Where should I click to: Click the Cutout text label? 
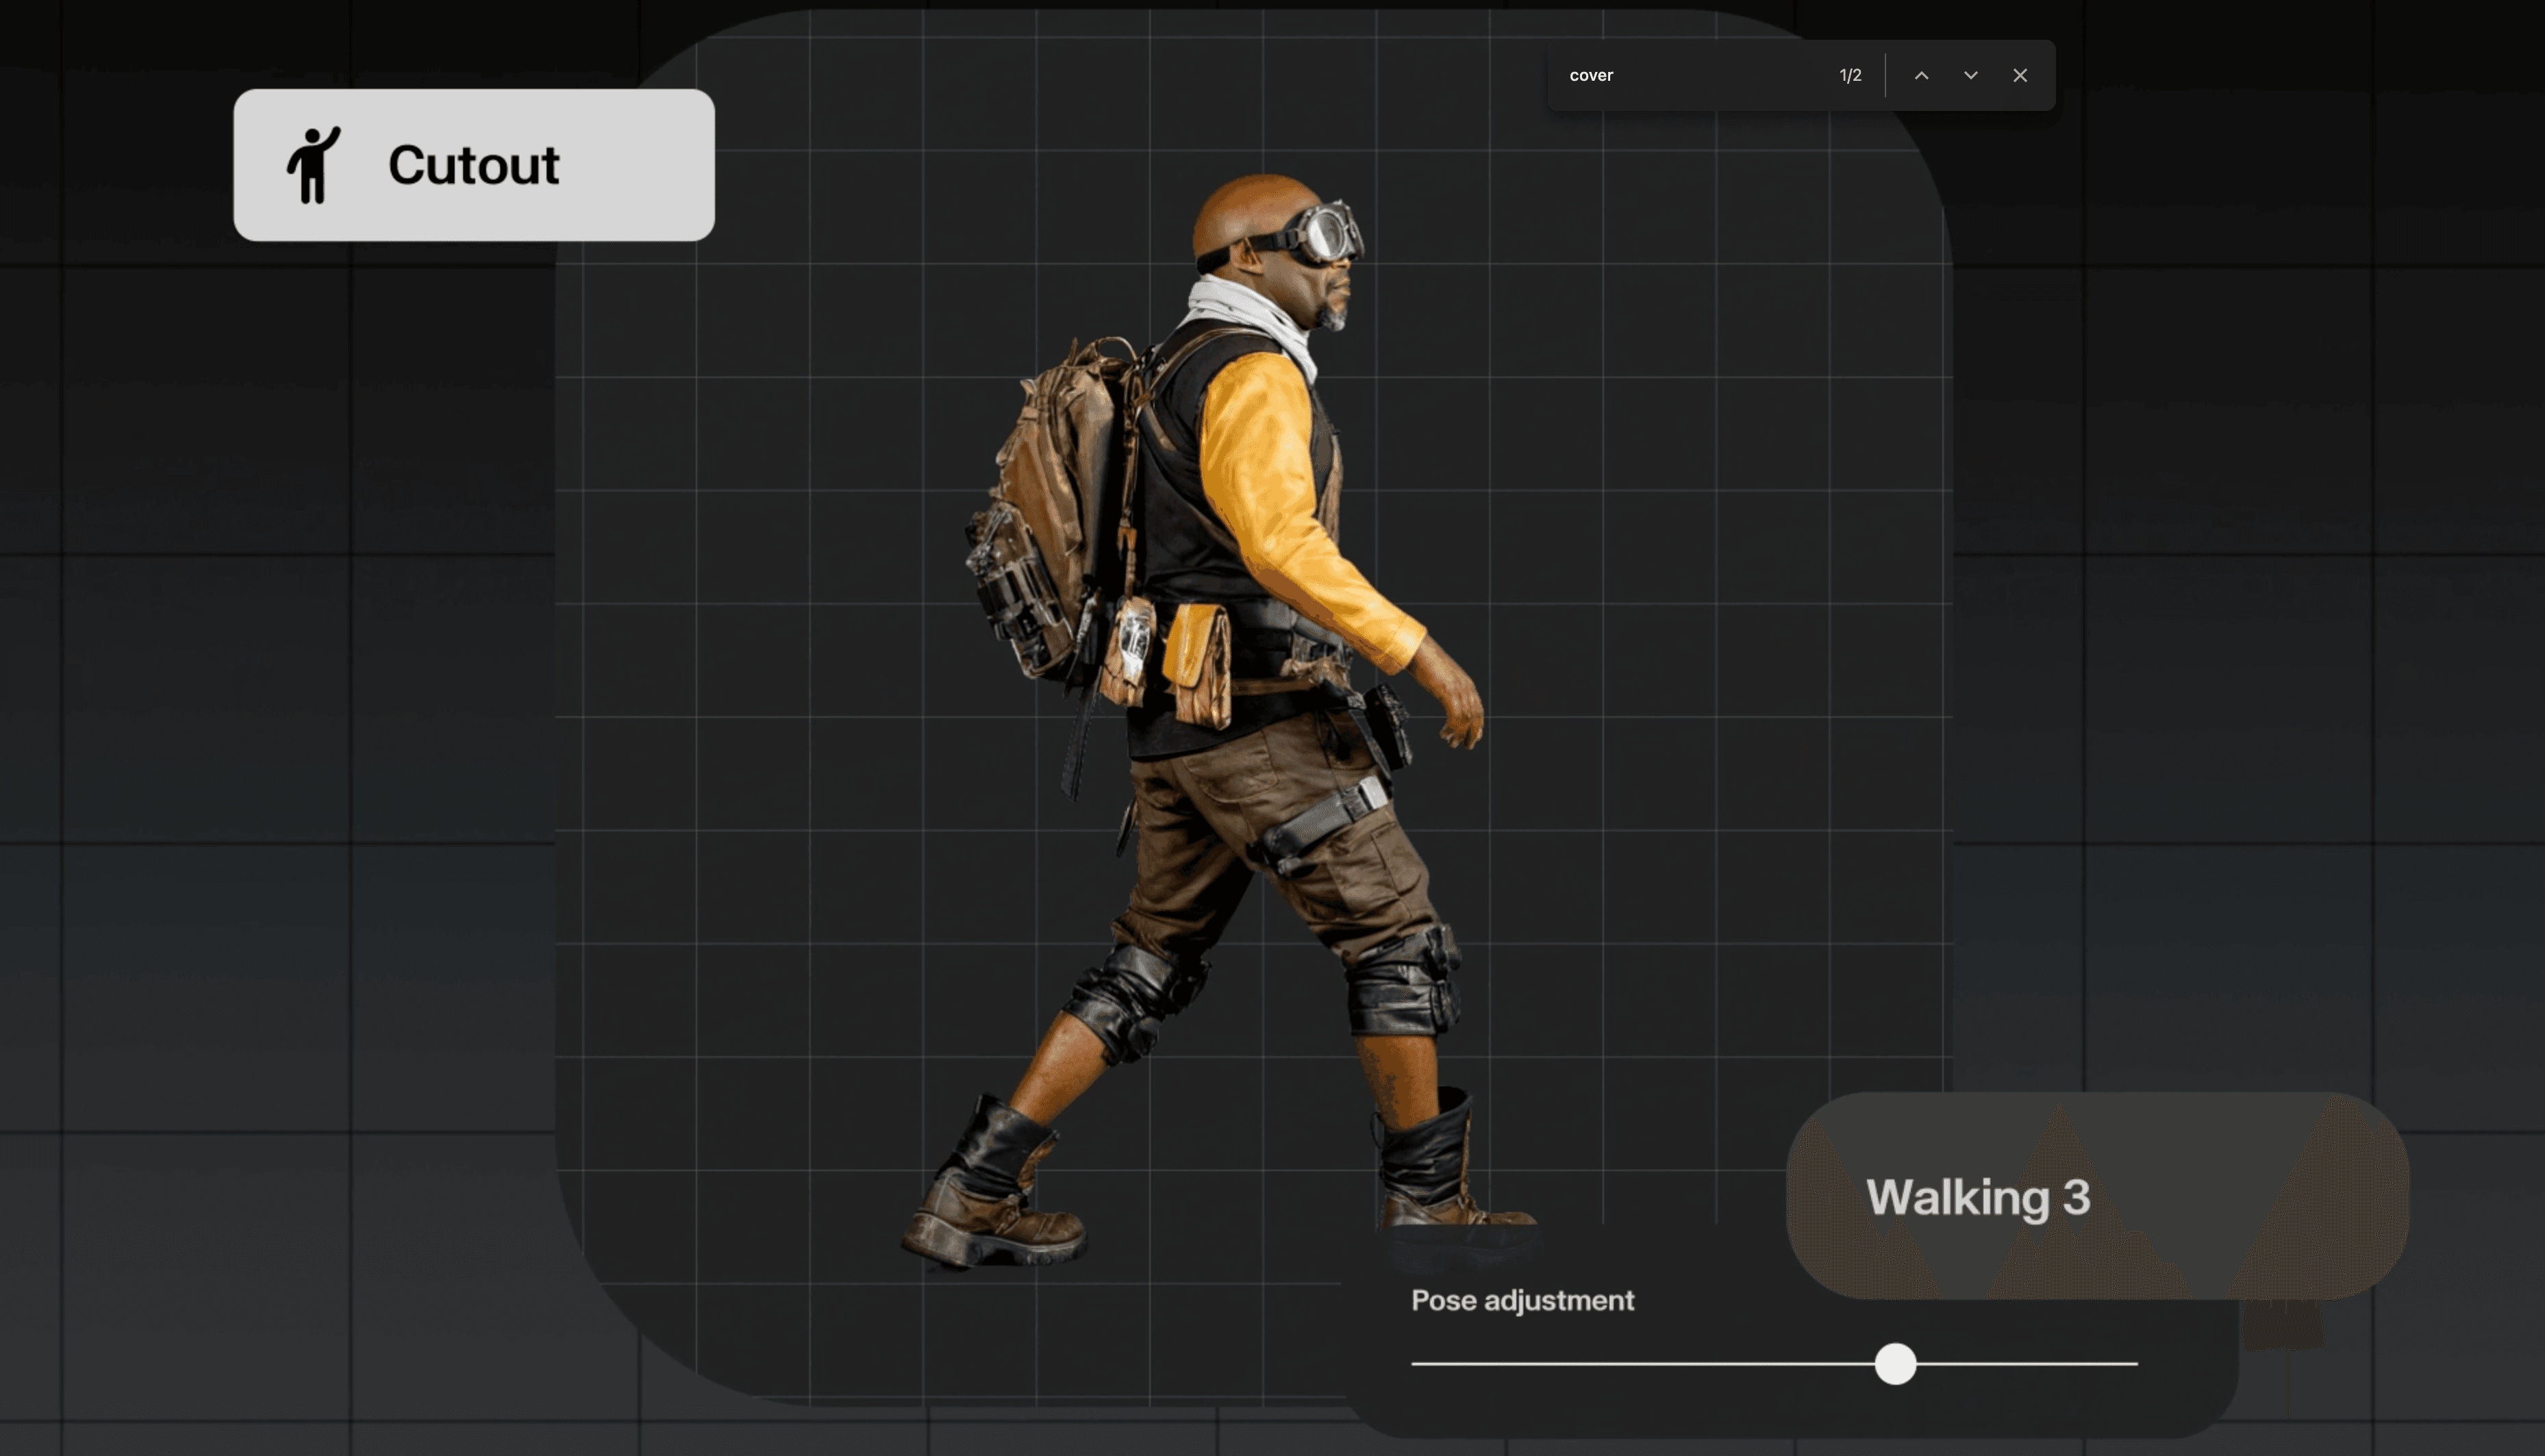tap(473, 165)
